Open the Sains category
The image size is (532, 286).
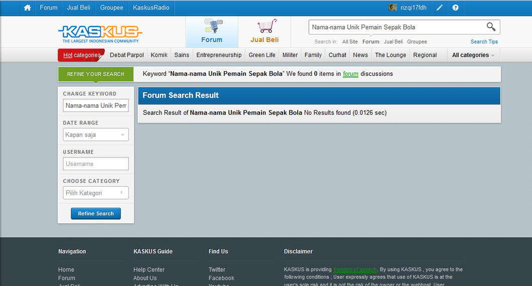(182, 55)
